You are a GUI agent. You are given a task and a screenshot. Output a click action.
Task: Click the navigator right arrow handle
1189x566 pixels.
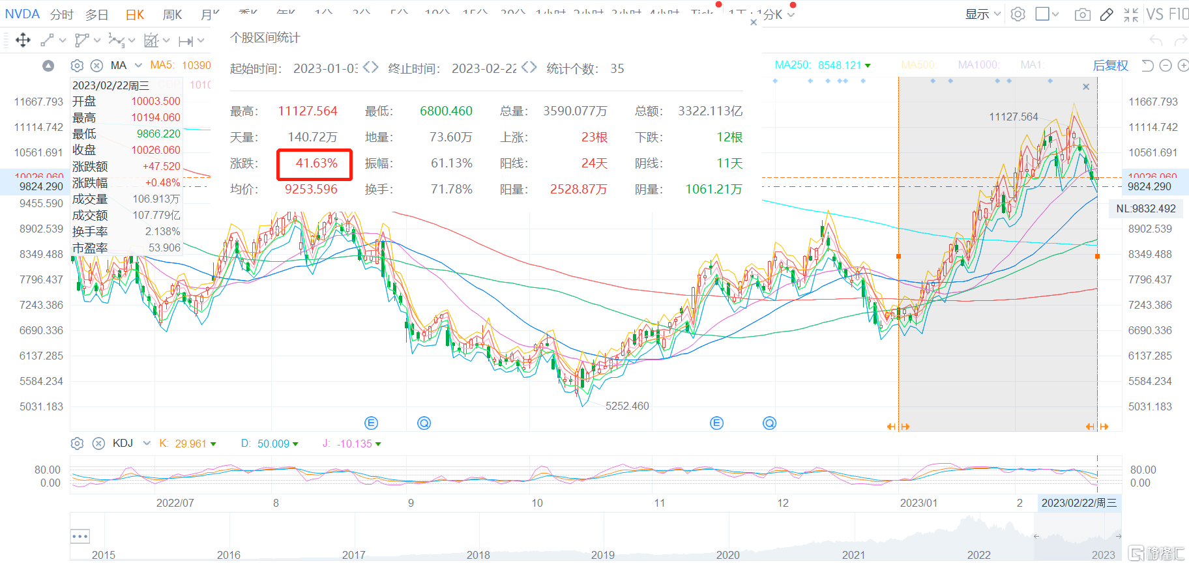(x=1119, y=537)
